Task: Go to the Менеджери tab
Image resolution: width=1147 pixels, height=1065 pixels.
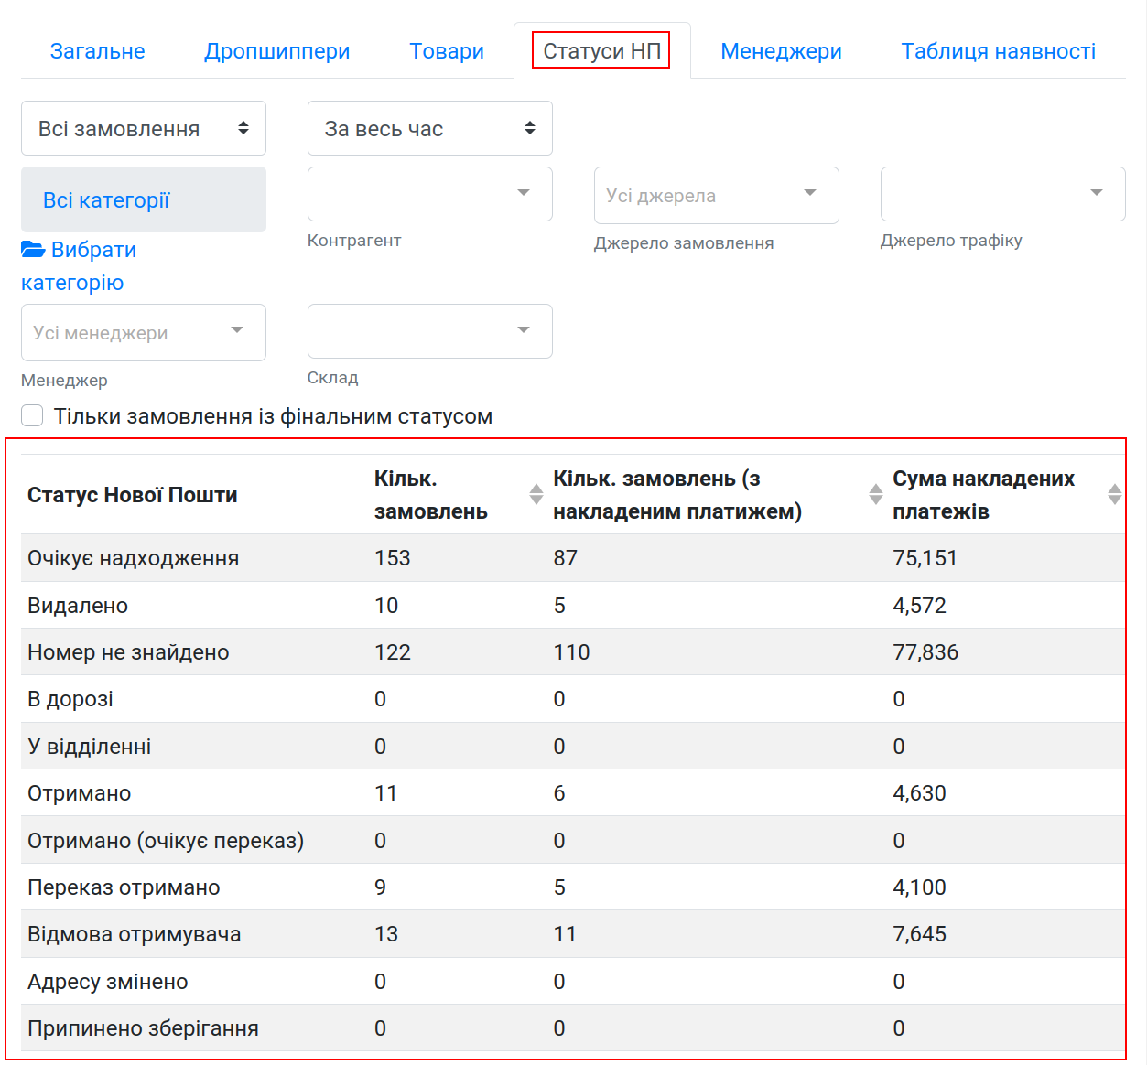Action: (x=781, y=51)
